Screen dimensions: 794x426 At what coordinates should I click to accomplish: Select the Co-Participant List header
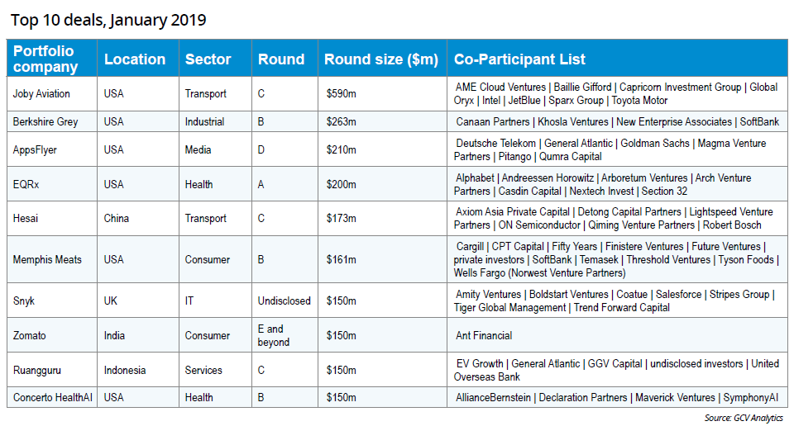point(519,59)
